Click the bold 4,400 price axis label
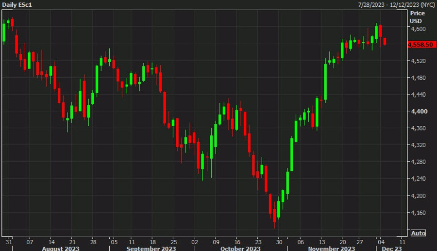Screen dimensions: 437x251 pos(418,112)
